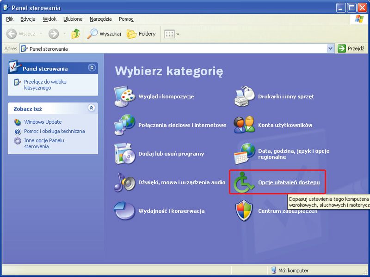The height and width of the screenshot is (277, 370).
Task: Open Pomoc i obsługa techniczna link
Action: [x=55, y=131]
